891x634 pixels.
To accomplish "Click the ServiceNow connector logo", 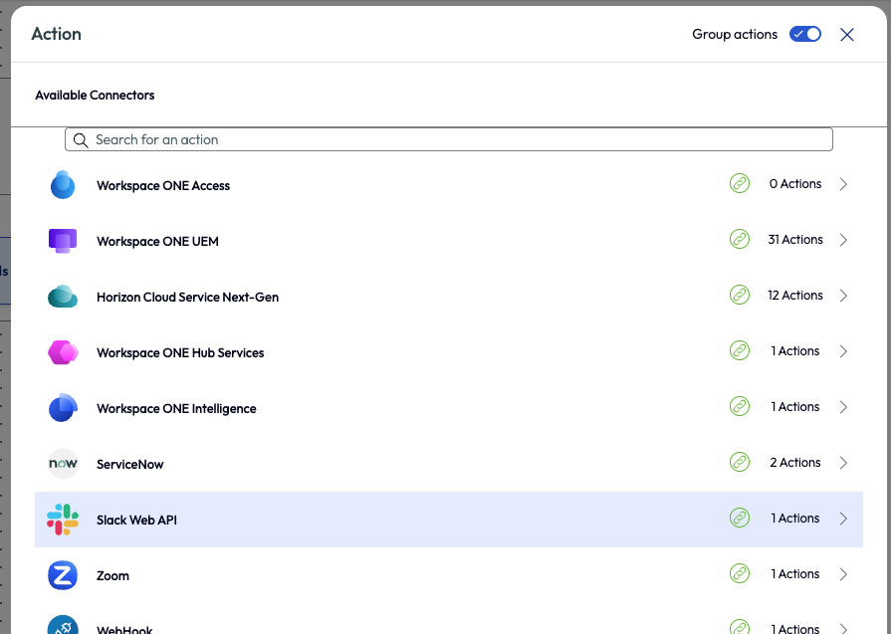I will (63, 464).
